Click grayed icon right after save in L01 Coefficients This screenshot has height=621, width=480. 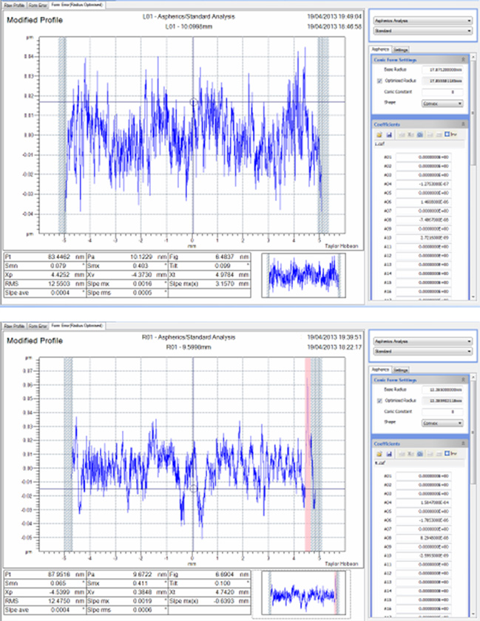coord(402,135)
